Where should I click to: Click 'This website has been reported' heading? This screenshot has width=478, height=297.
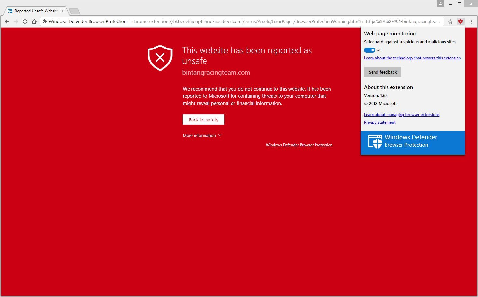coord(247,55)
